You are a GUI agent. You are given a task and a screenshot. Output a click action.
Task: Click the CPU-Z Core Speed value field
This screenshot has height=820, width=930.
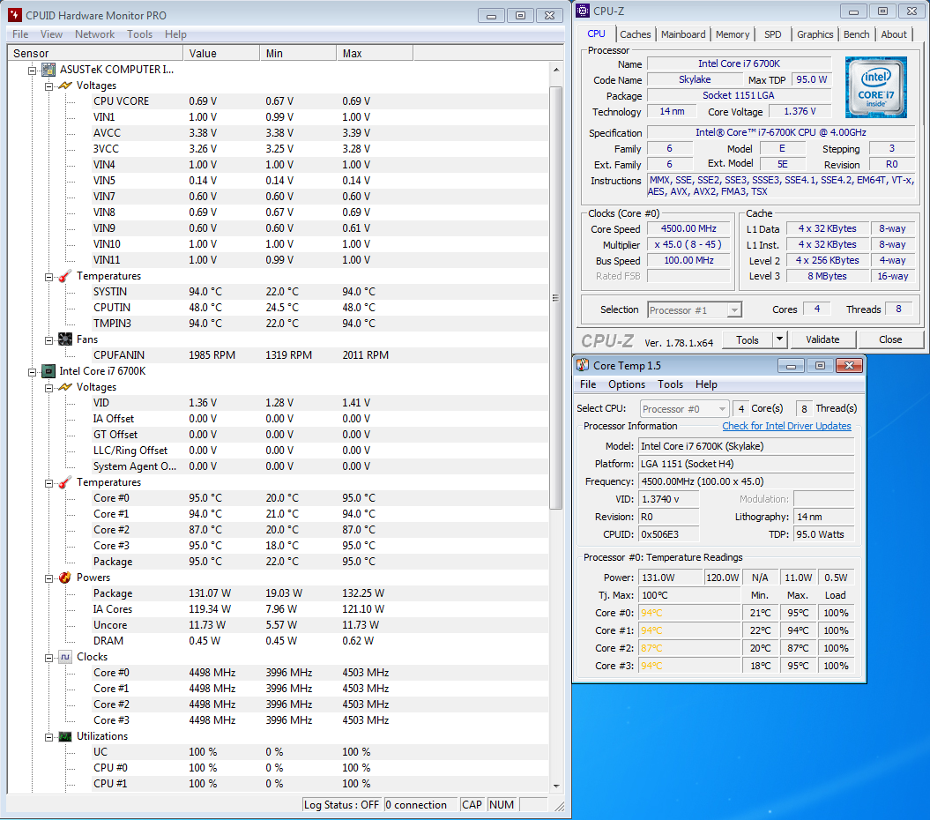coord(688,229)
